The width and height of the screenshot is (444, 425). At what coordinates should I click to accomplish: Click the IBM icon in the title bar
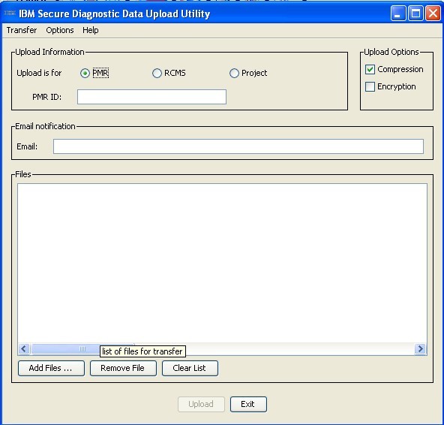10,13
